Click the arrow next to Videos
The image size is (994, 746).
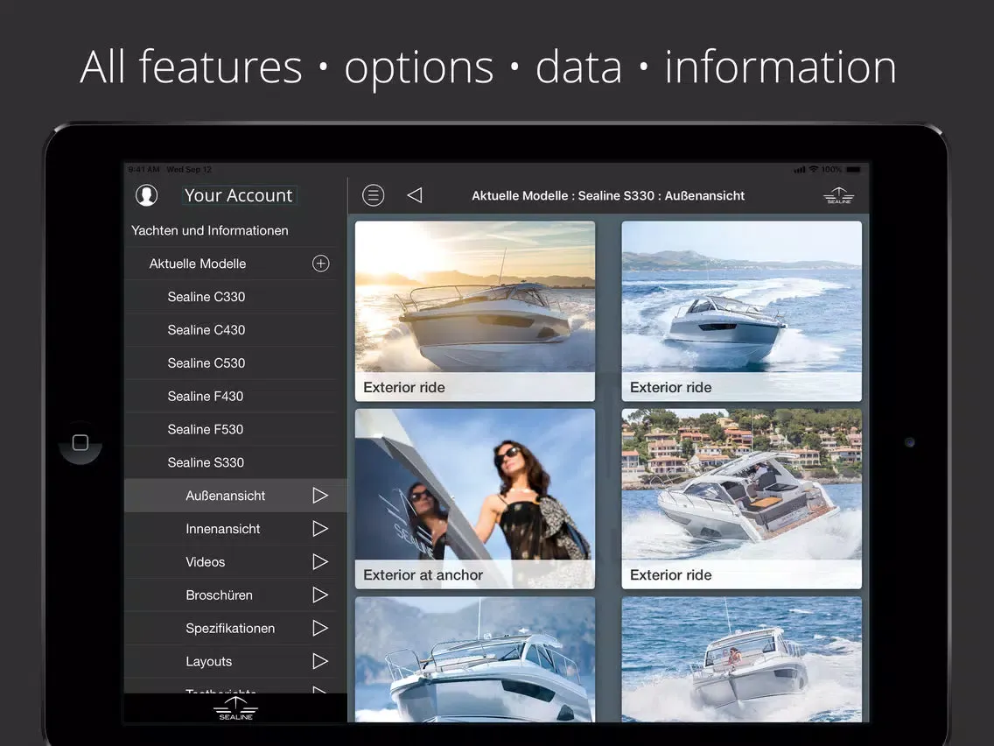[320, 562]
